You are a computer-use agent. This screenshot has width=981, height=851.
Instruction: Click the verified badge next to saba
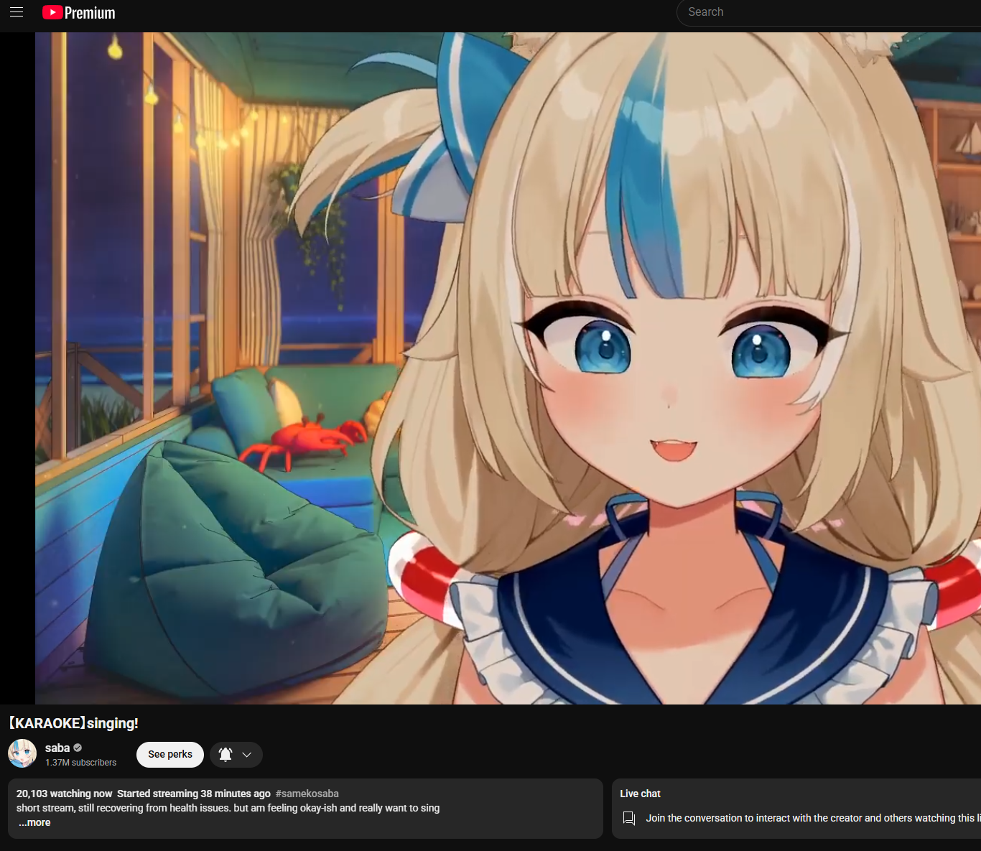coord(78,748)
